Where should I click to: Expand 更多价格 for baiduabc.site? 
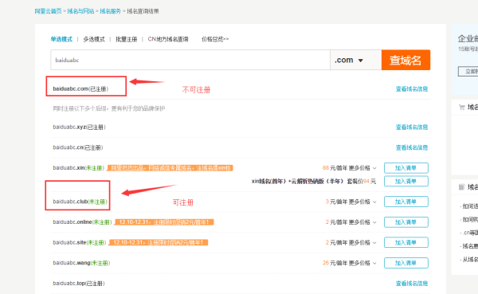click(x=362, y=243)
